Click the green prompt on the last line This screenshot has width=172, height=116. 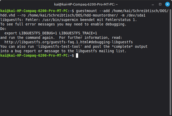(37, 56)
